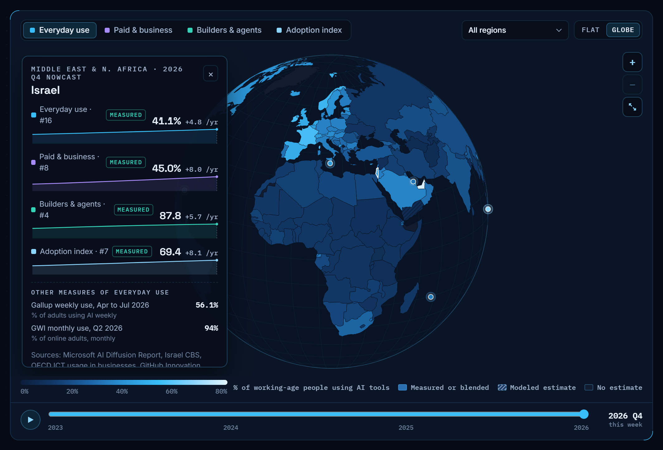This screenshot has width=663, height=450.
Task: Start timeline playback with play button
Action: tap(31, 420)
